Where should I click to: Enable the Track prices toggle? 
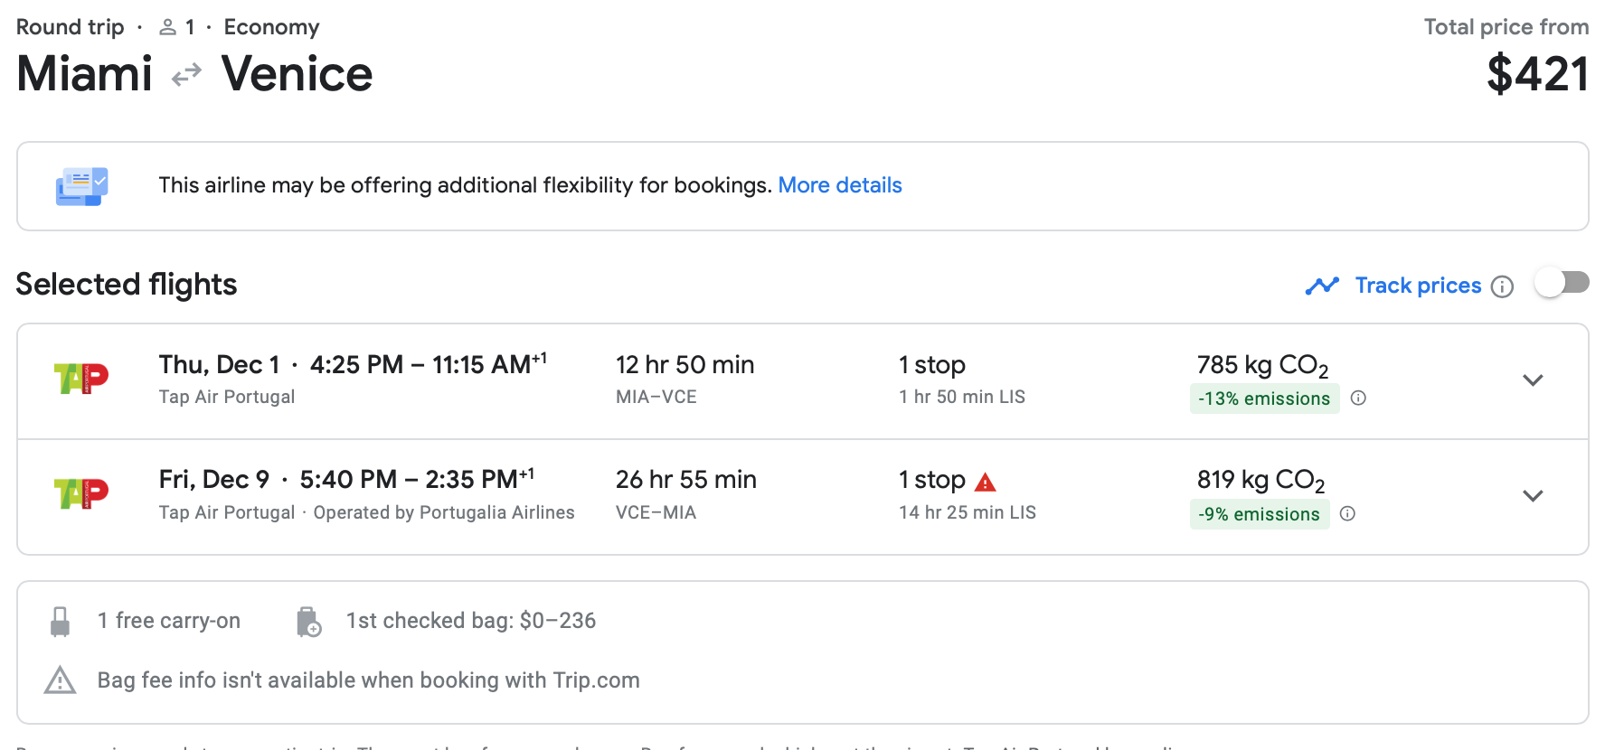tap(1562, 283)
